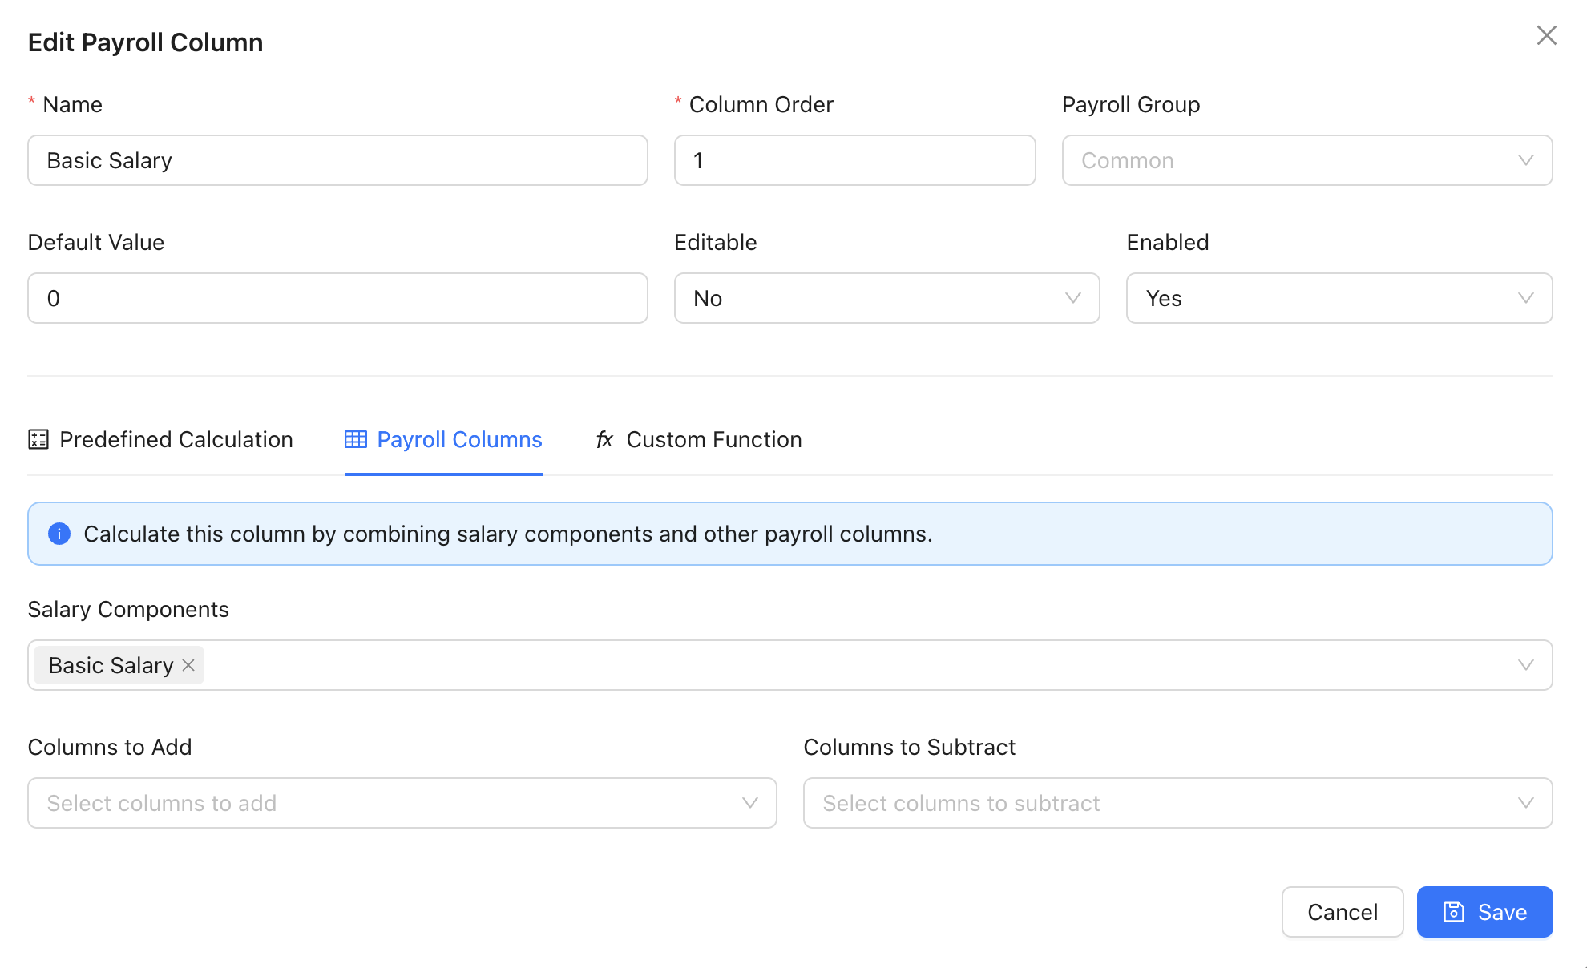Screen dimensions: 1587x968
Task: Click the Payroll Columns grid icon
Action: click(355, 439)
